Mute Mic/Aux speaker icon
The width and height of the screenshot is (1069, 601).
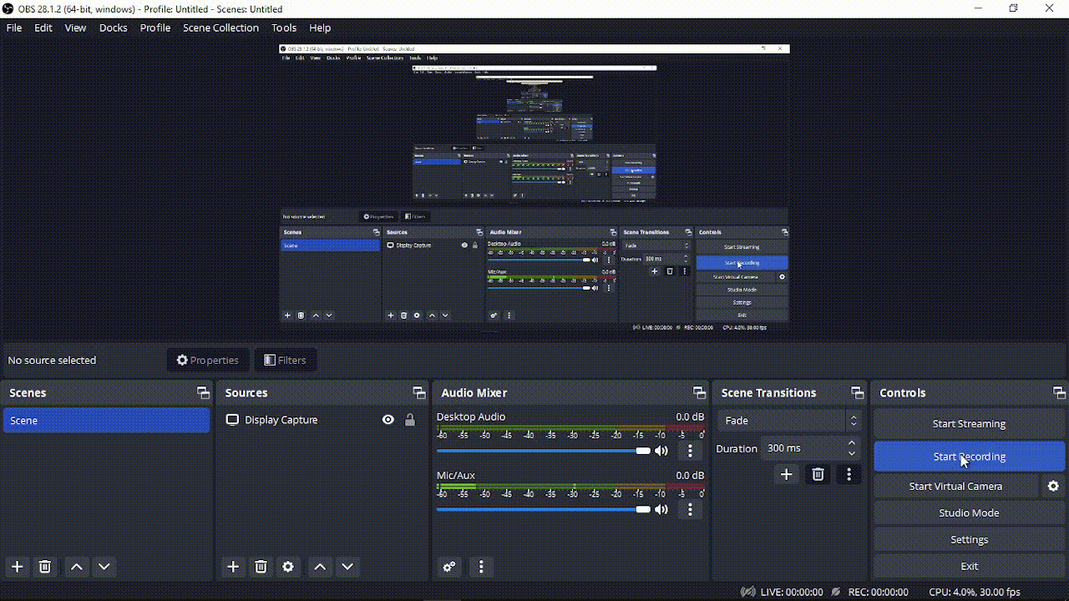coord(661,509)
